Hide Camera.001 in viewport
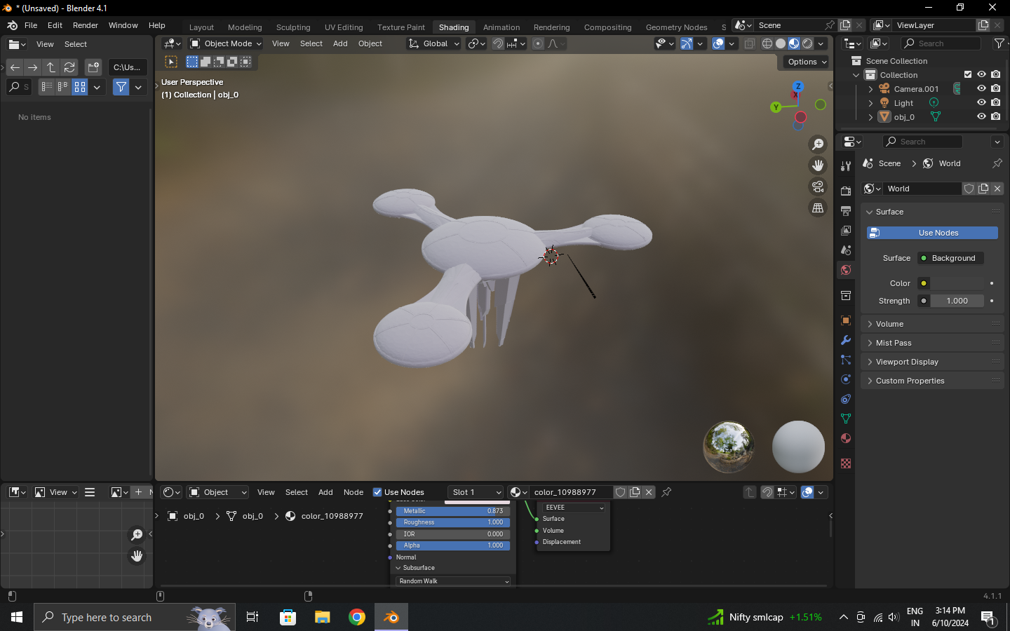This screenshot has height=631, width=1010. tap(981, 89)
